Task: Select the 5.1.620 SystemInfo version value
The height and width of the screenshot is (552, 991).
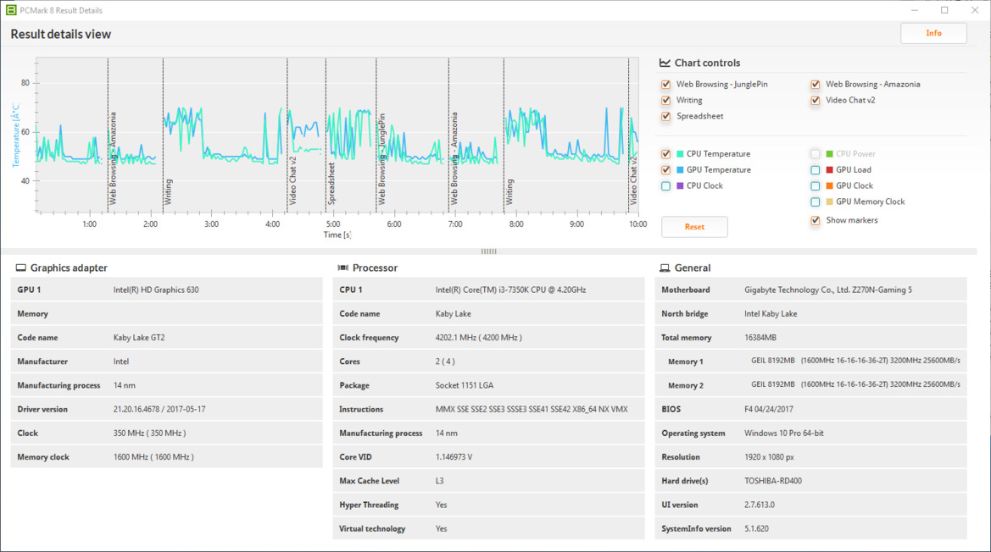Action: (x=756, y=529)
